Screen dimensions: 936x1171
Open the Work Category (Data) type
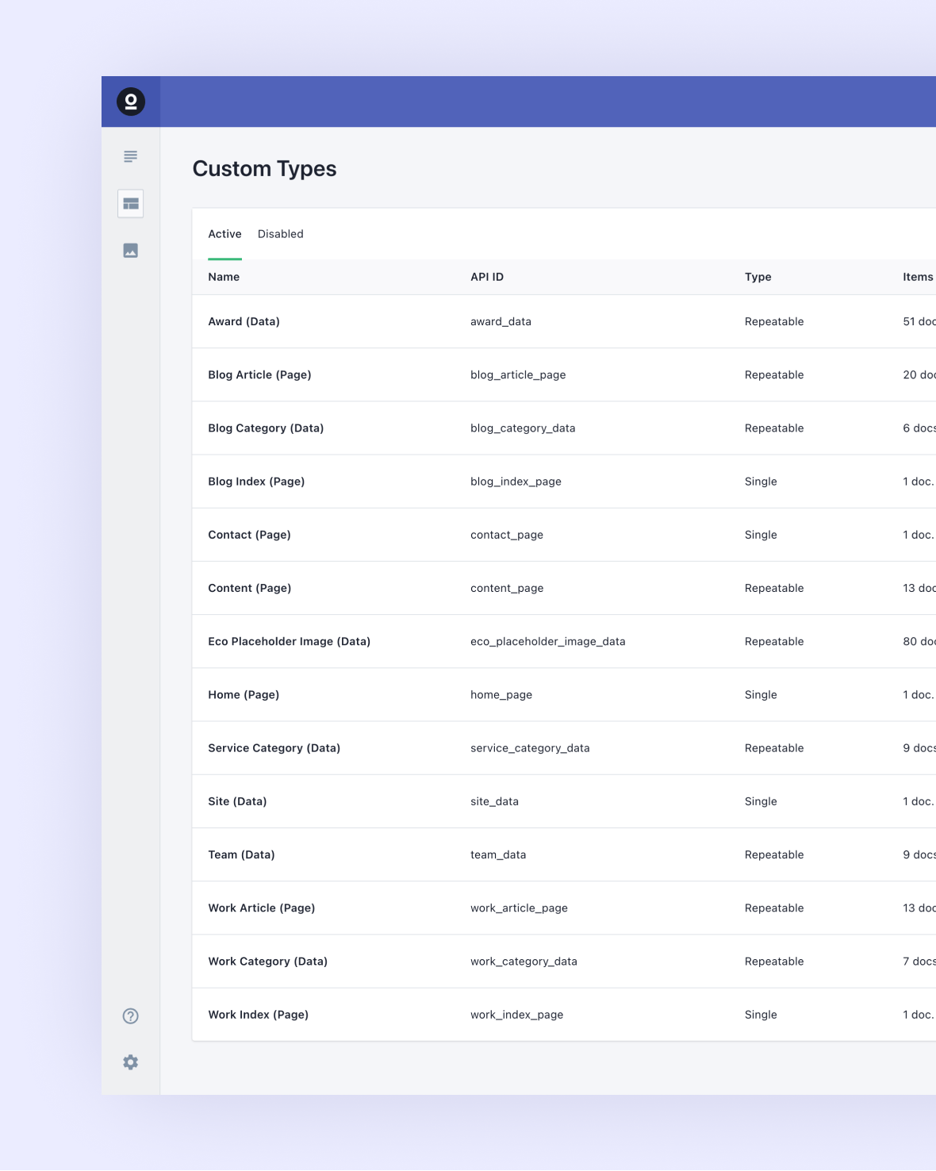[267, 962]
